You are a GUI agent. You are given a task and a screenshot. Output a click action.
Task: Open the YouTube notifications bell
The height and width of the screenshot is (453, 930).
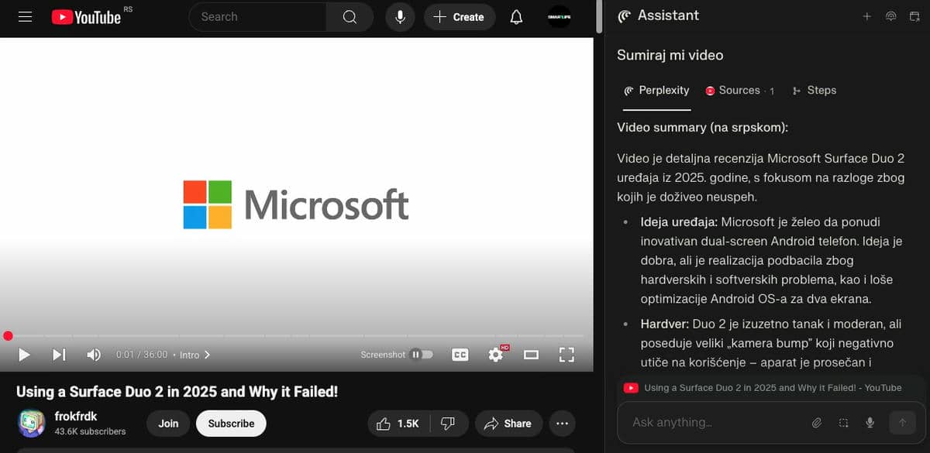tap(516, 17)
